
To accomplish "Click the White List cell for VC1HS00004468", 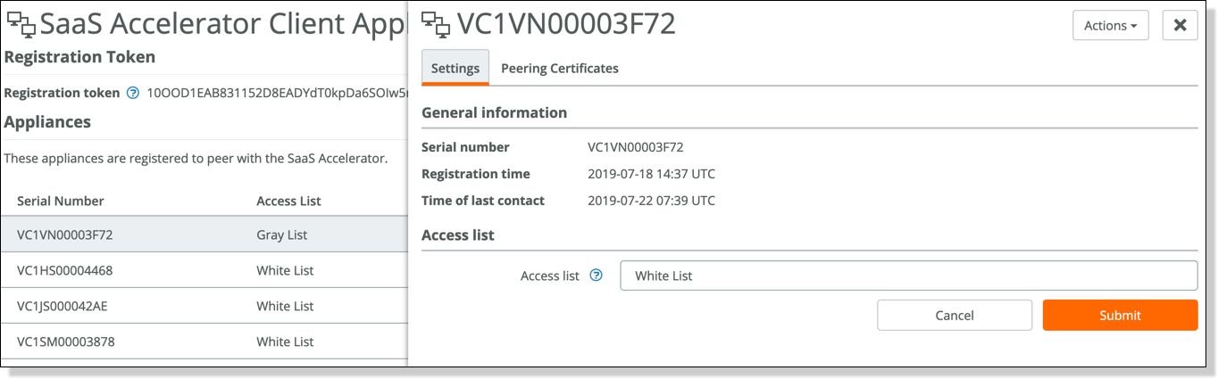I will point(285,270).
